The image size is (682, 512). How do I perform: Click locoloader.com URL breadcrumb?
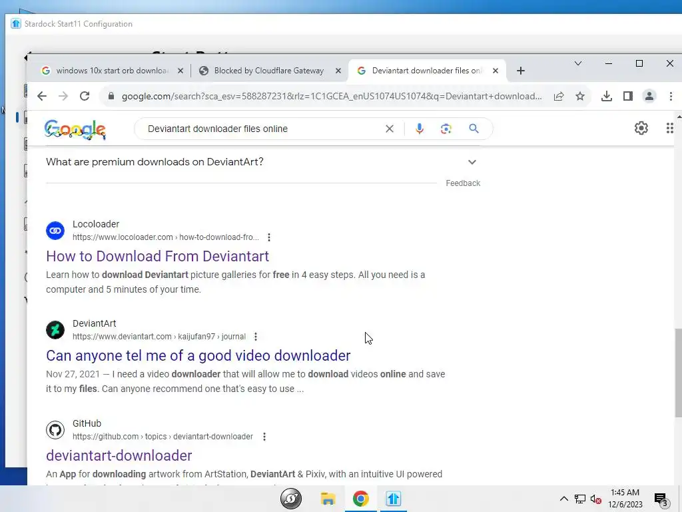pos(166,237)
